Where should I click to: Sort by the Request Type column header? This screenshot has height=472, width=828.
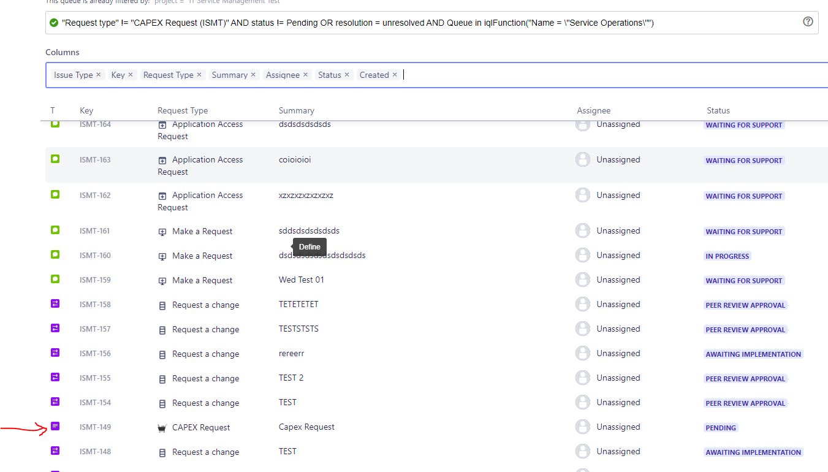point(182,110)
